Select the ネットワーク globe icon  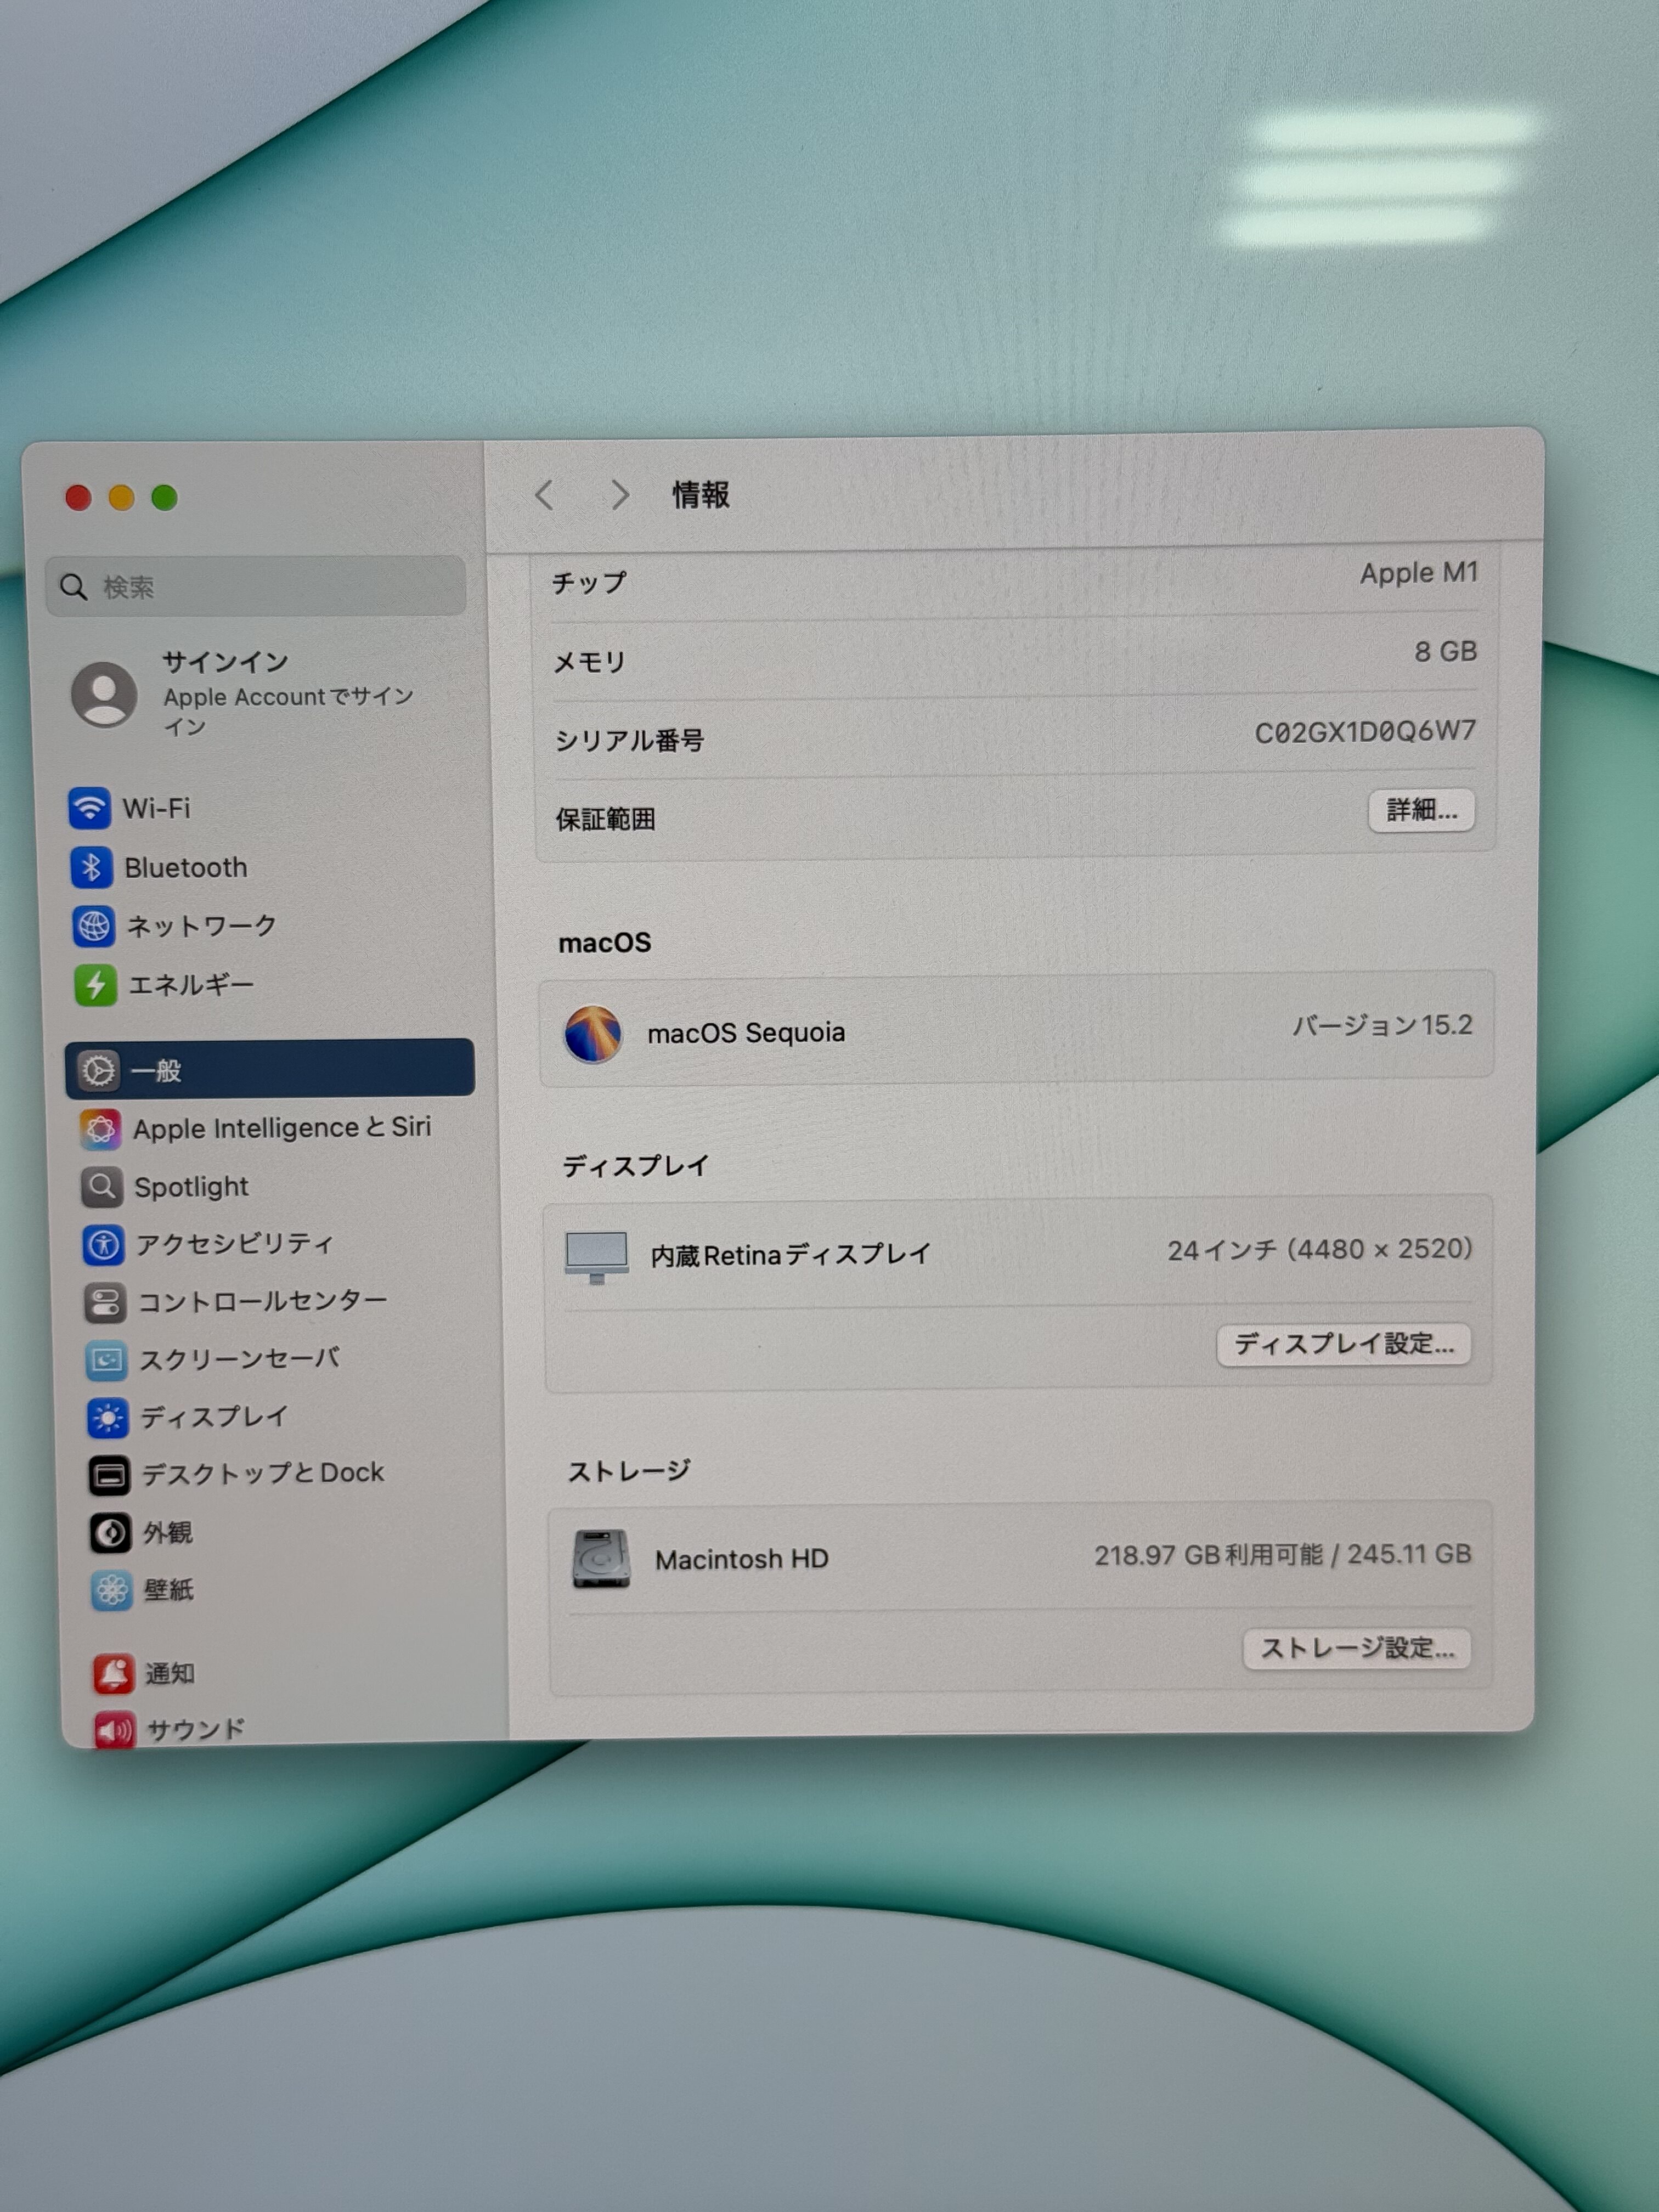pyautogui.click(x=94, y=926)
